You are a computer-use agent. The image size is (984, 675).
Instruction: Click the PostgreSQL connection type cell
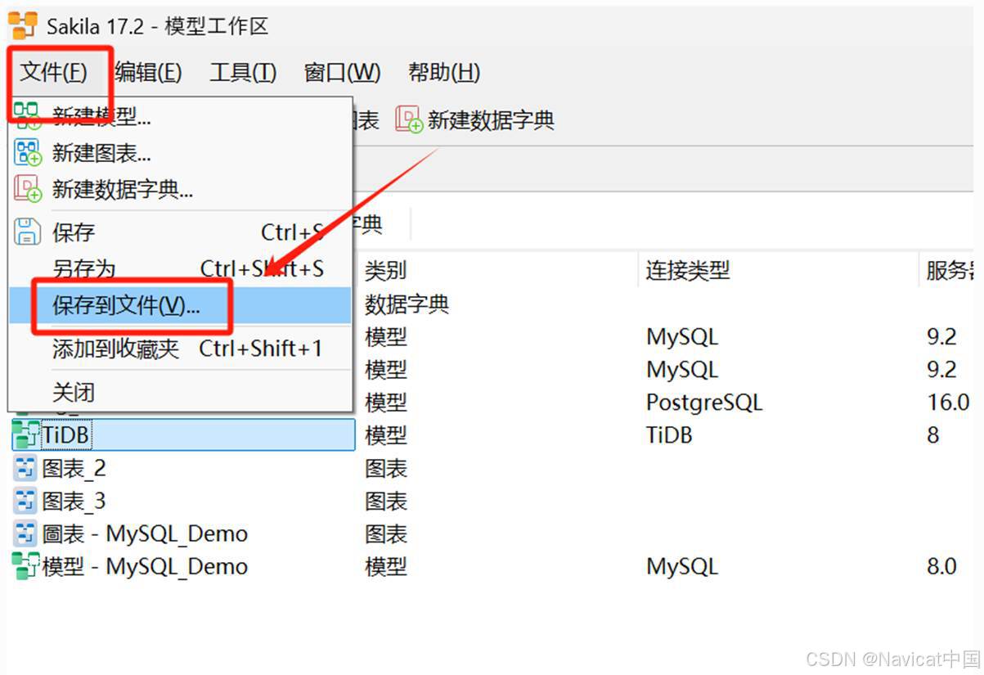pyautogui.click(x=704, y=403)
